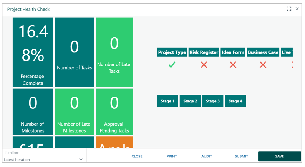This screenshot has height=167, width=305.
Task: Close the Project Health Check dialog
Action: (x=297, y=9)
